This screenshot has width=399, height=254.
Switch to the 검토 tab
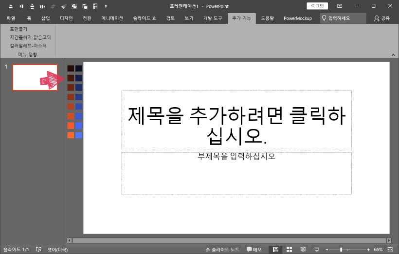pos(170,18)
